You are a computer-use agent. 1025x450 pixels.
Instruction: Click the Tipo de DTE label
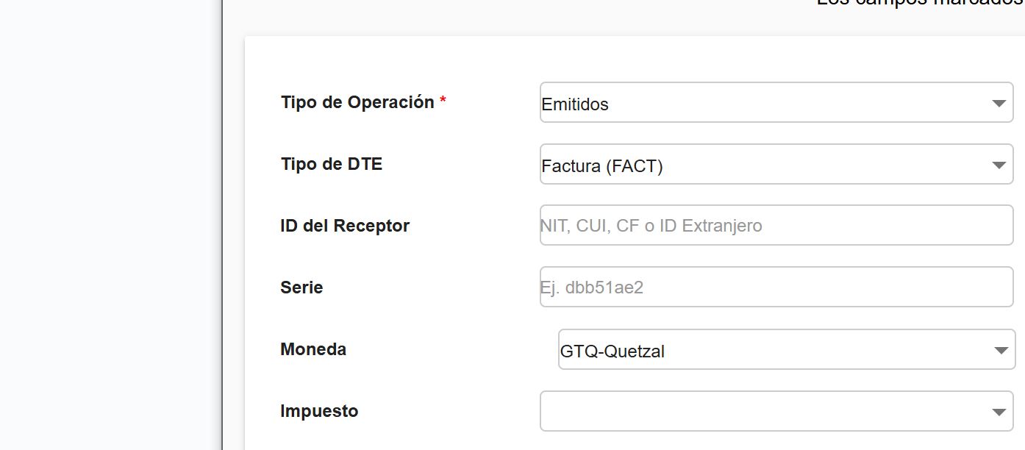click(331, 164)
